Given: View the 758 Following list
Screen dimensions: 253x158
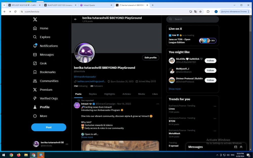Looking at the screenshot, I should 80,86.
